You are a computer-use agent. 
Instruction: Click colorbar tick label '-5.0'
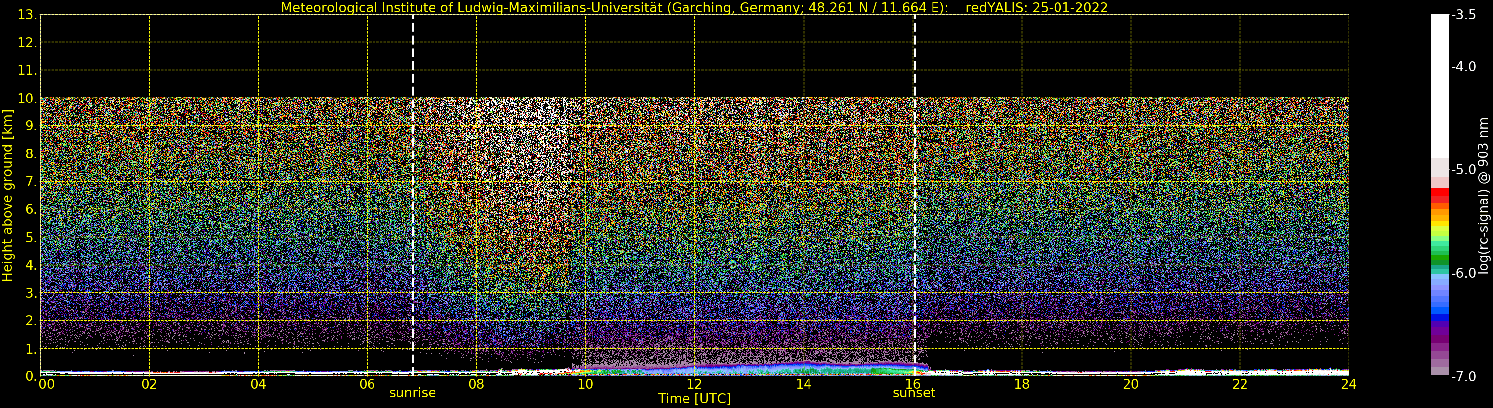[x=1463, y=169]
